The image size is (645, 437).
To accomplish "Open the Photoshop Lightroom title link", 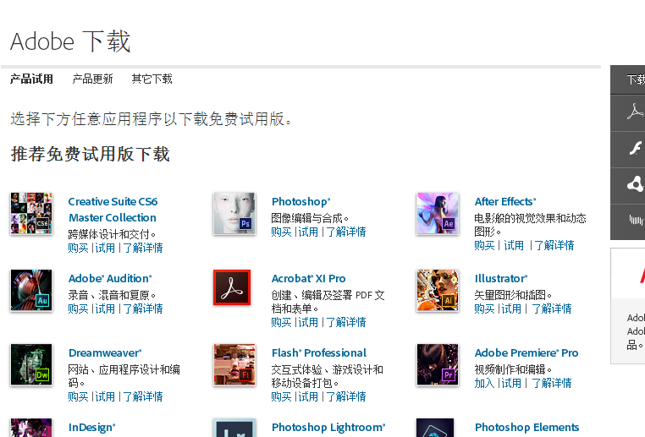I will 328,428.
